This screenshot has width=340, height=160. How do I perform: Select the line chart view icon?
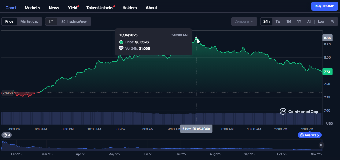coord(51,22)
